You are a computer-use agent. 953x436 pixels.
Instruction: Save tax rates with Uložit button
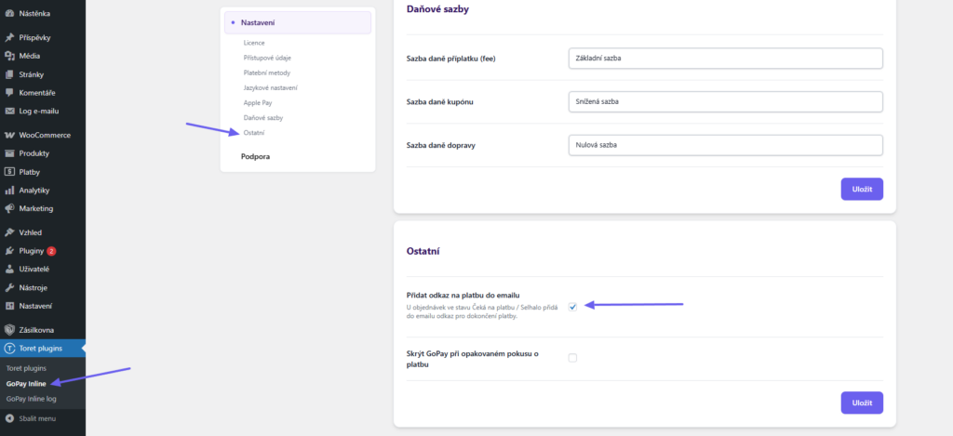862,189
